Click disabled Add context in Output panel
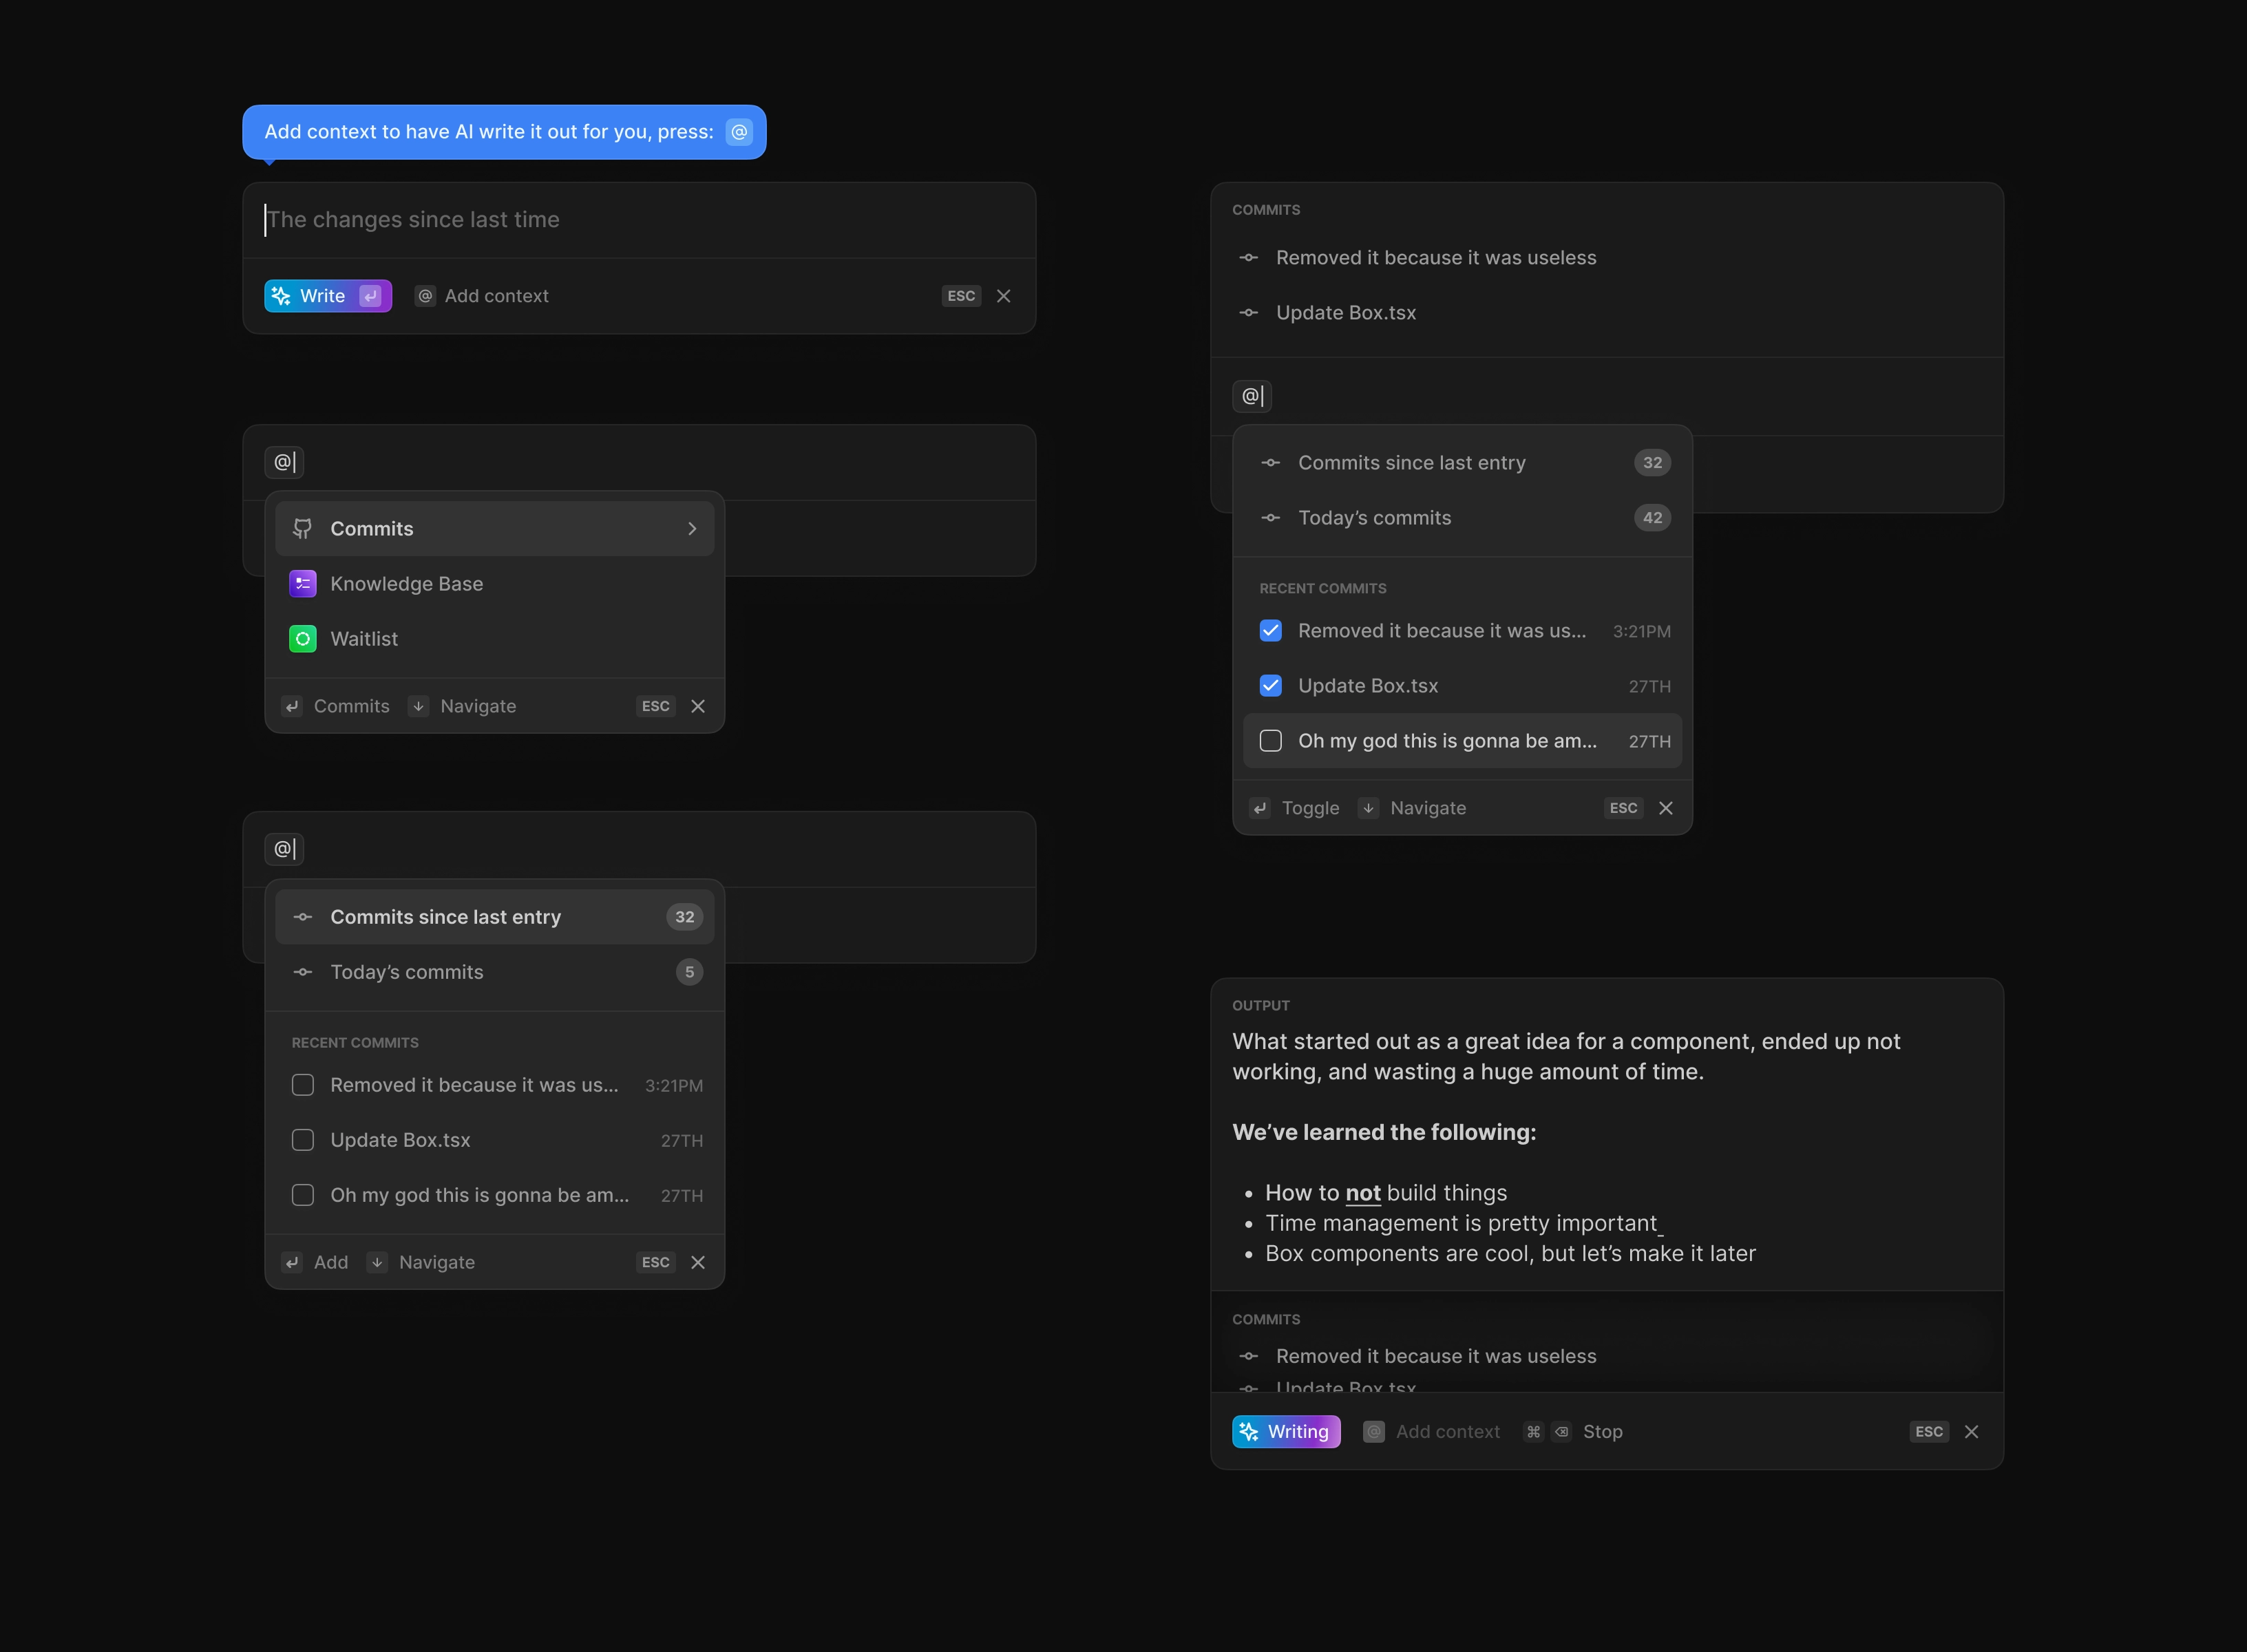Screen dimensions: 2247x1652 pyautogui.click(x=1432, y=1432)
